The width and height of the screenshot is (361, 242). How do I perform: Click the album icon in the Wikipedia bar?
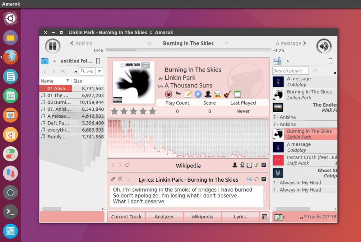coord(249,165)
